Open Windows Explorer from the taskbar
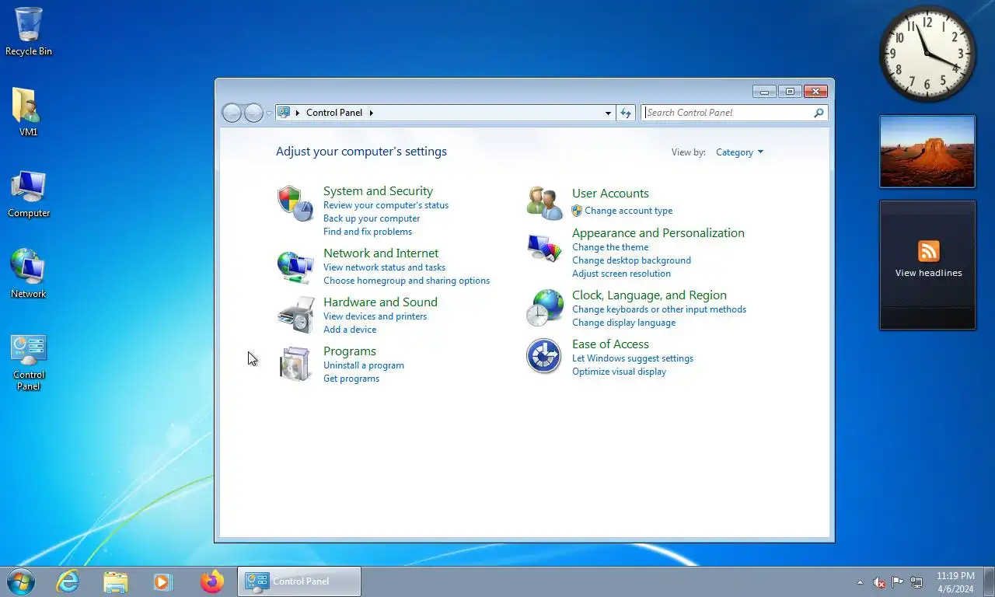 [x=115, y=581]
